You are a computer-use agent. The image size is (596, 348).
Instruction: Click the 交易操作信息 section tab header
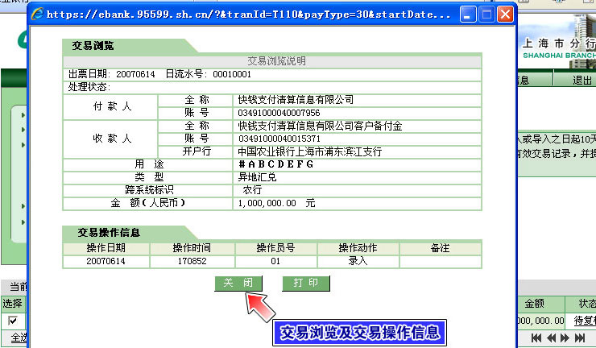coord(109,233)
